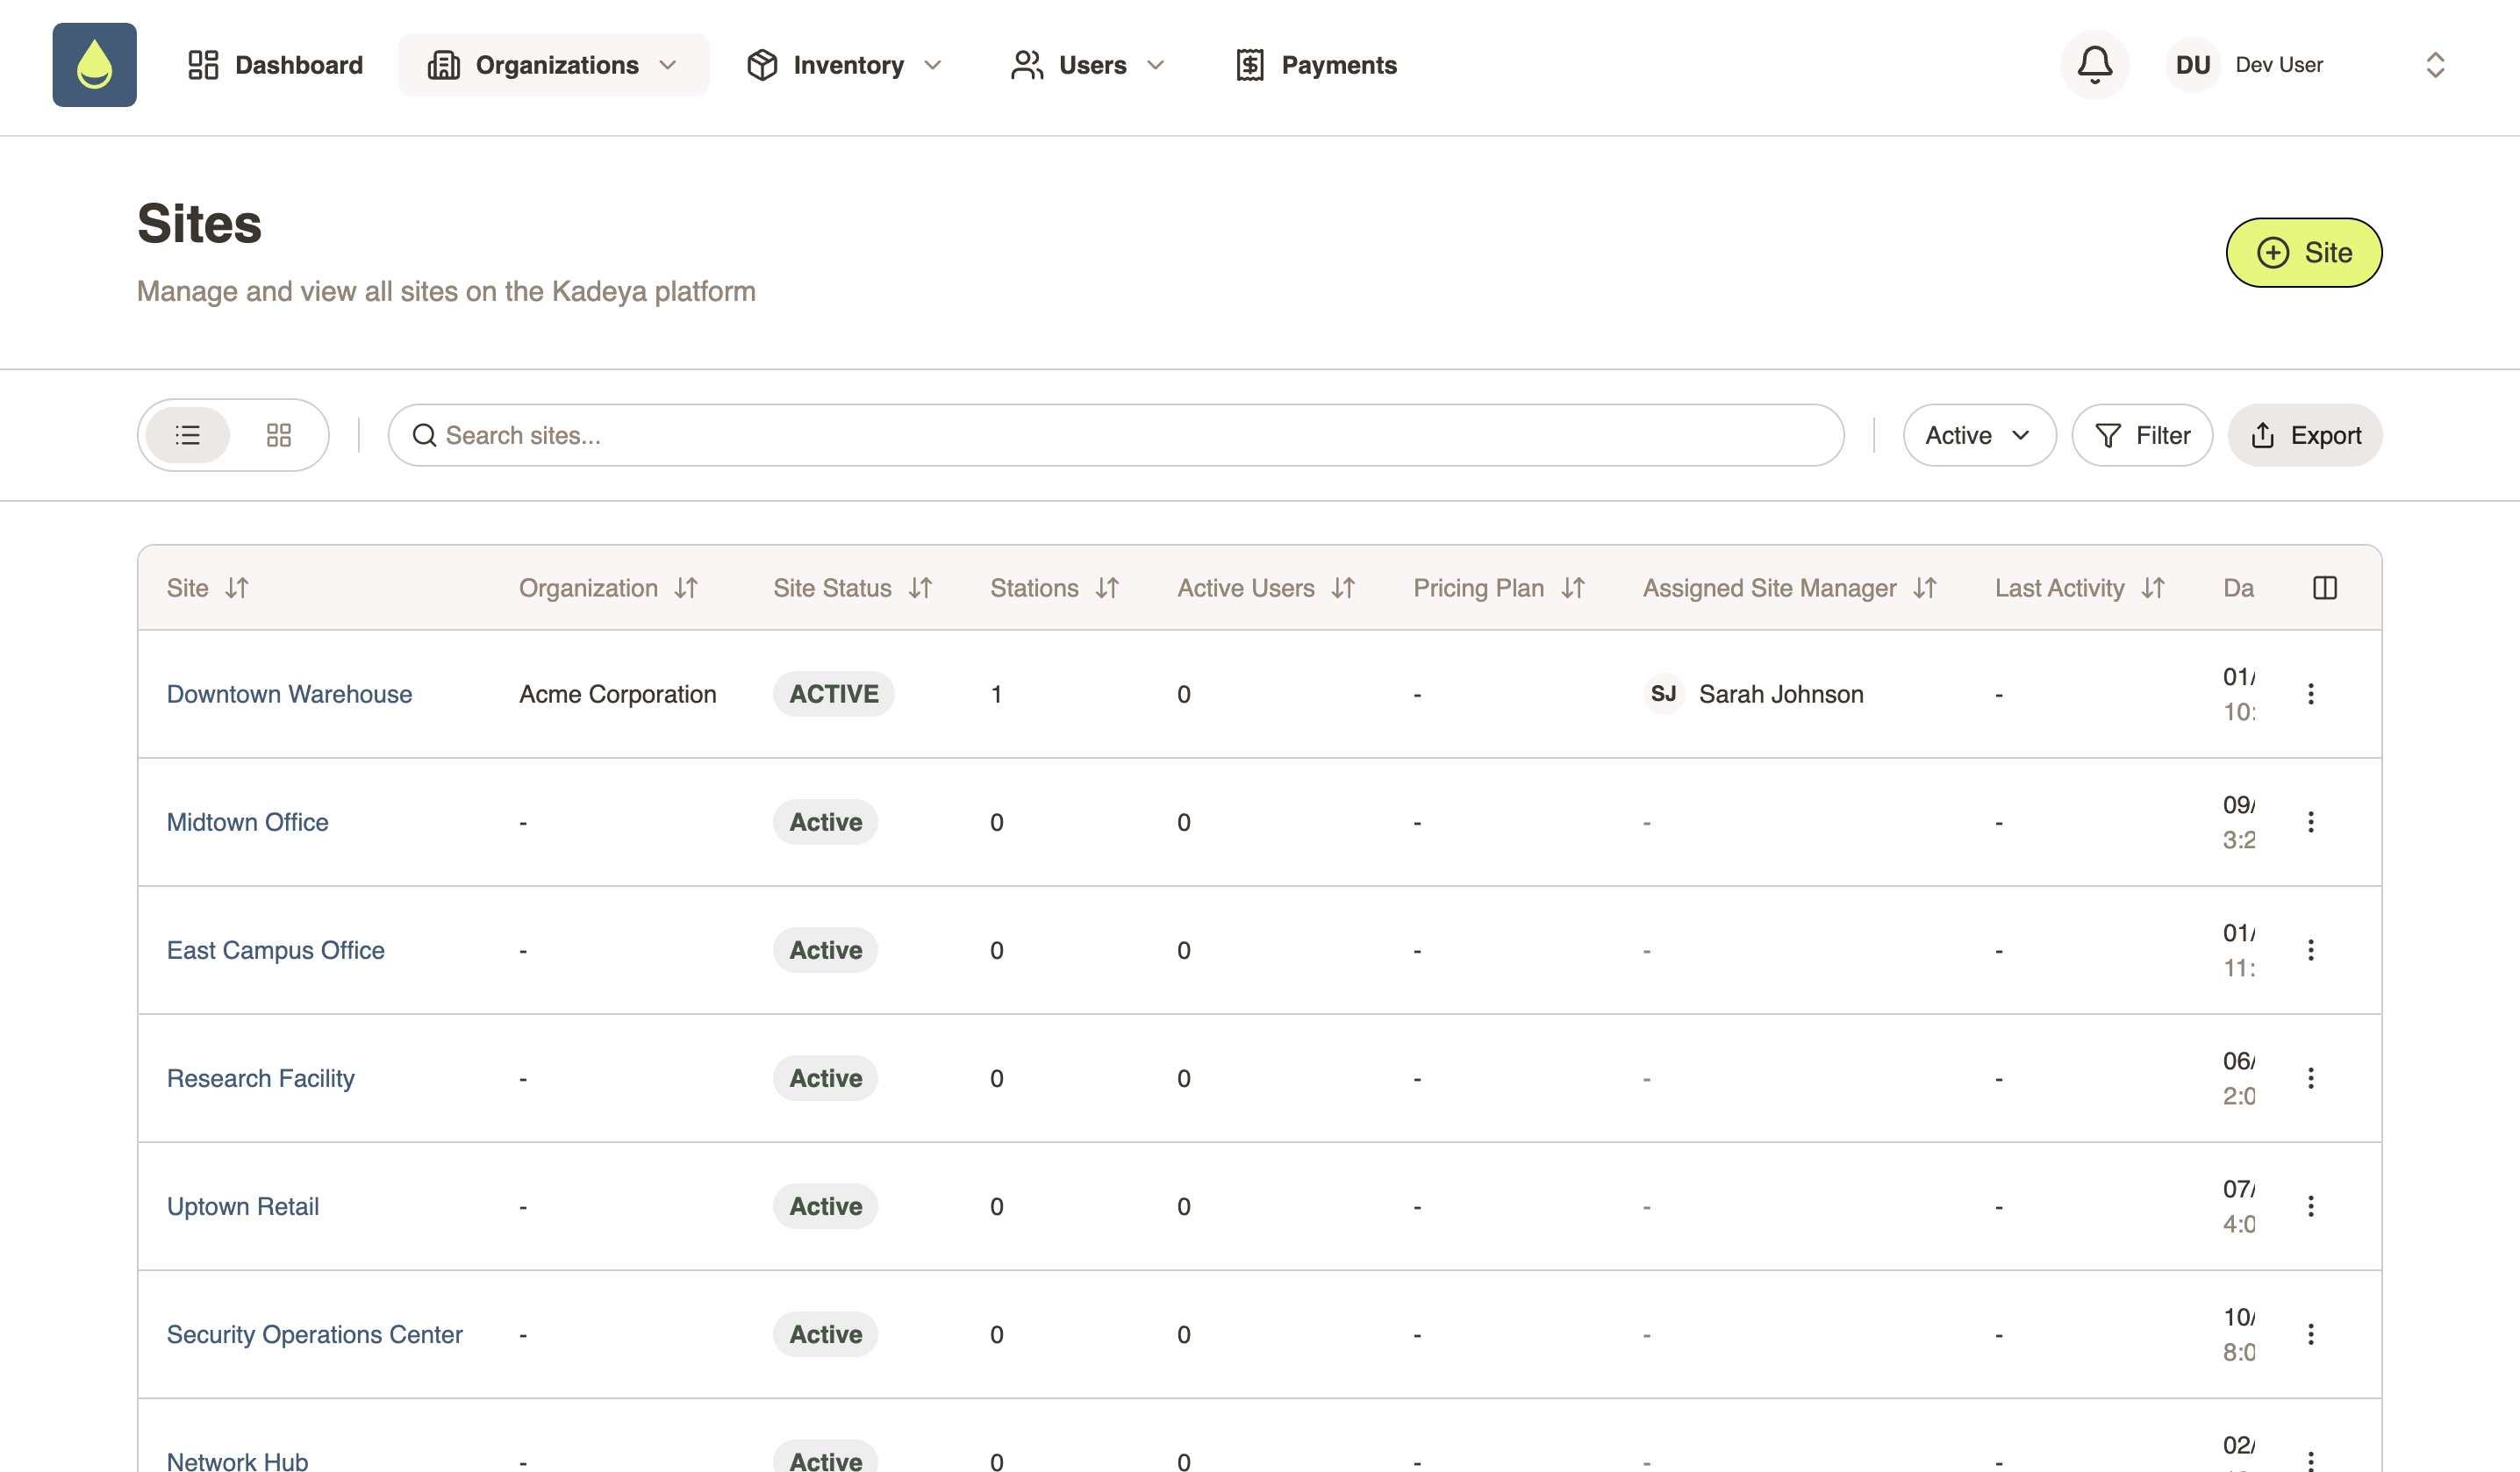Viewport: 2520px width, 1472px height.
Task: Sort by Assigned Site Manager arrows
Action: point(1925,588)
